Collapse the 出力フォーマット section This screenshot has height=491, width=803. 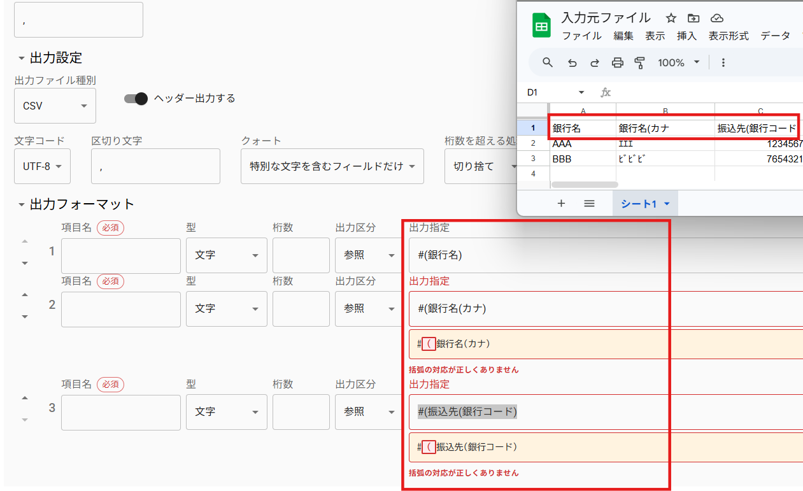click(21, 204)
